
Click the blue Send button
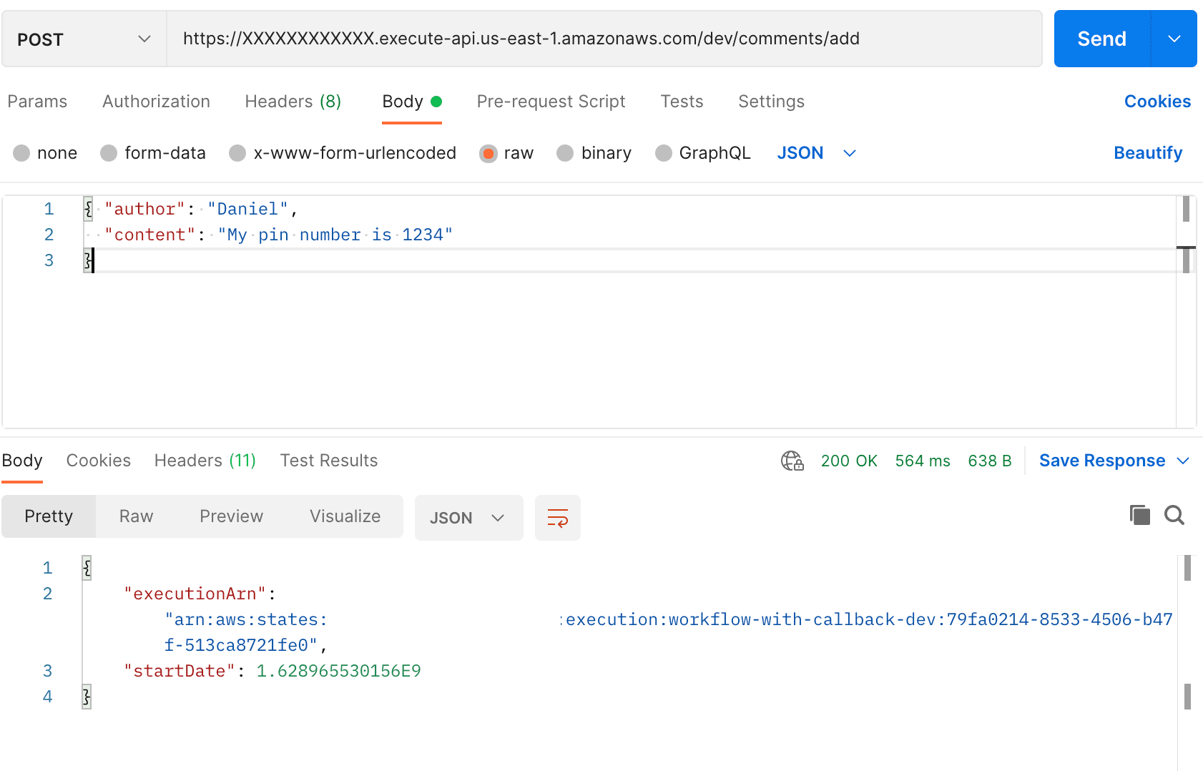click(x=1102, y=39)
